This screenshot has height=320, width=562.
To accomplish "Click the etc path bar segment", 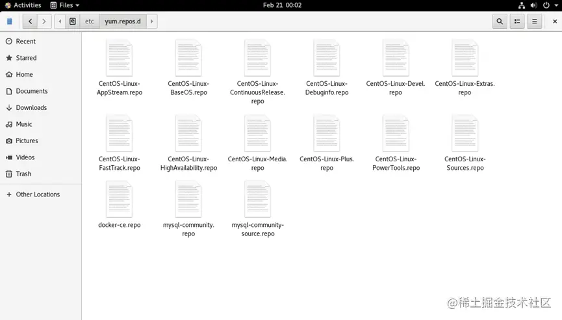I will point(89,21).
